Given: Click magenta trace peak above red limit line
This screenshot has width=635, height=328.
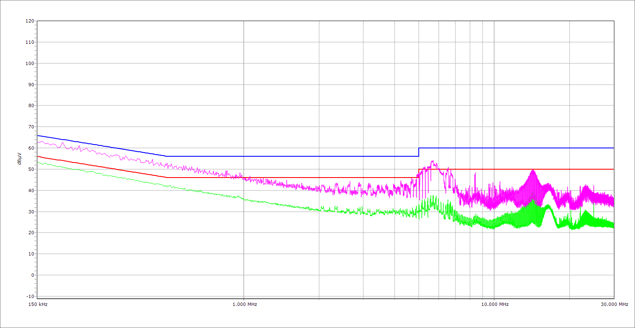Looking at the screenshot, I should coord(432,161).
